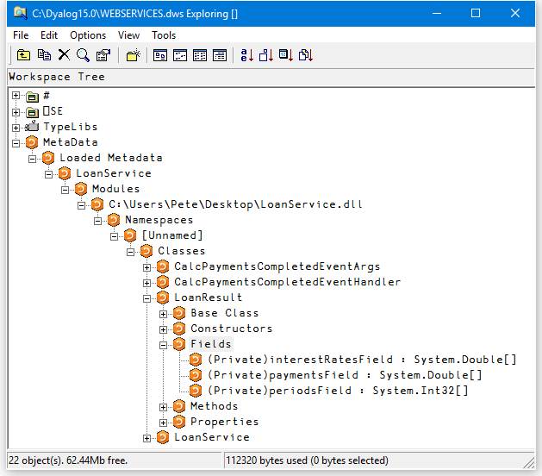542x476 pixels.
Task: Click the Workspace Tree header
Action: [56, 77]
